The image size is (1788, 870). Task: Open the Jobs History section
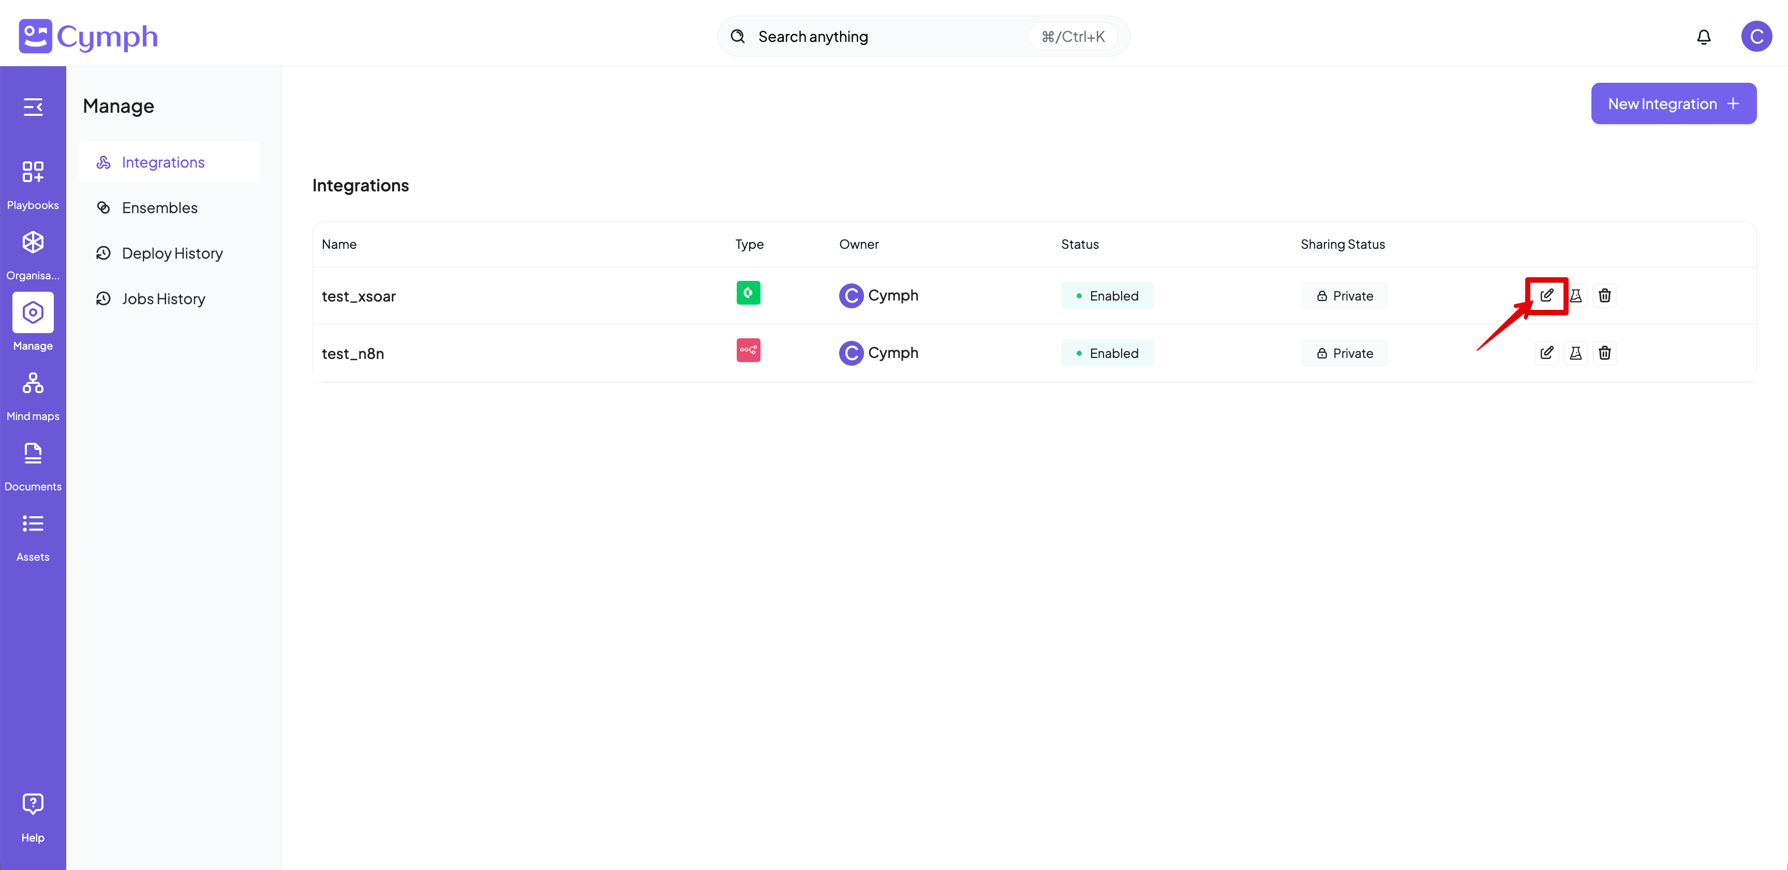pos(164,298)
